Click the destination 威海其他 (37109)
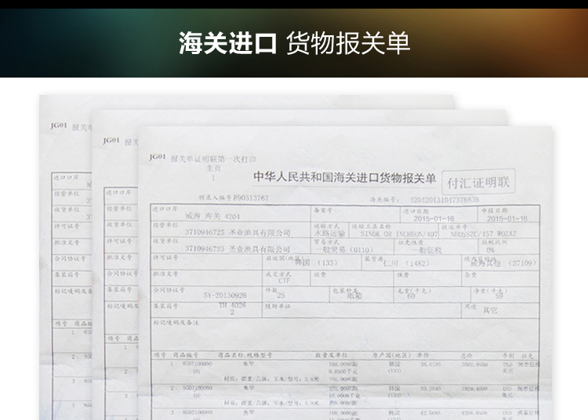Screen dimensions: 588x420 click(503, 263)
